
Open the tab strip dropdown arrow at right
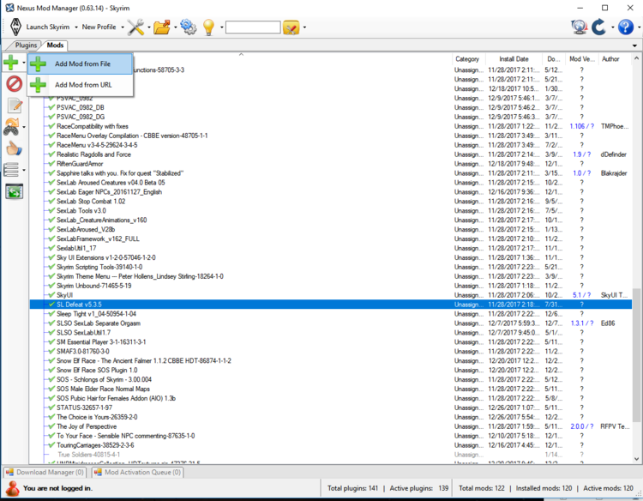pos(634,45)
